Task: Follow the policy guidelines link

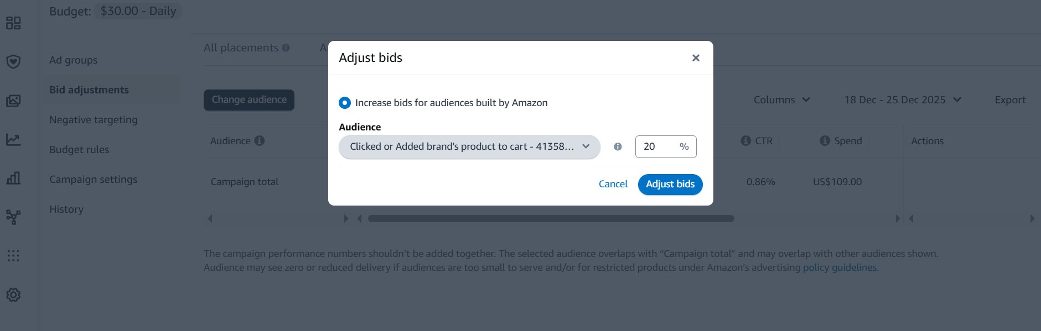Action: (840, 267)
